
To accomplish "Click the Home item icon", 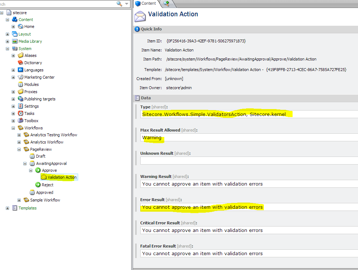I will click(x=21, y=26).
